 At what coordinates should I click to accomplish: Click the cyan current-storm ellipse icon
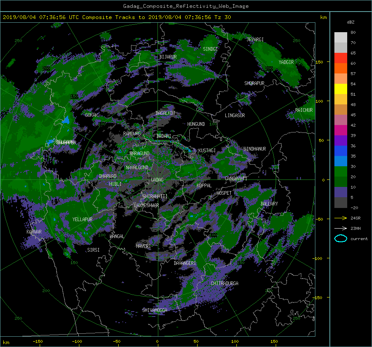pos(341,238)
